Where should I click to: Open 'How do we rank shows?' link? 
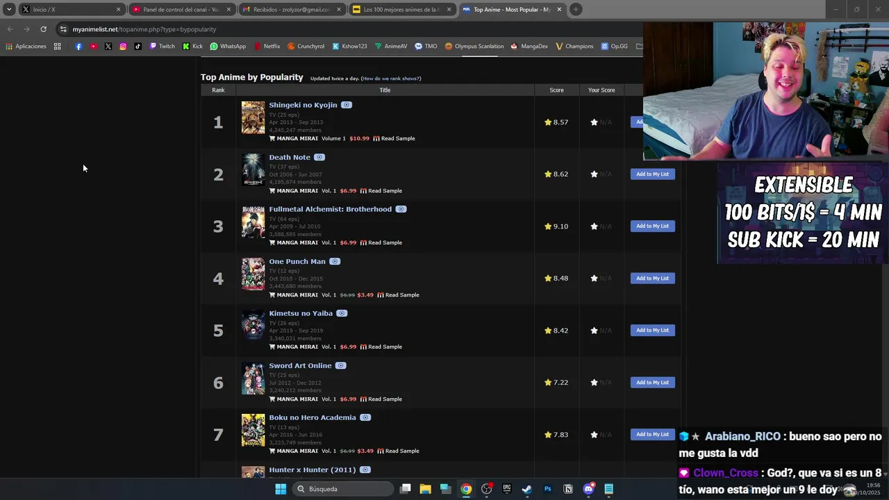click(391, 78)
